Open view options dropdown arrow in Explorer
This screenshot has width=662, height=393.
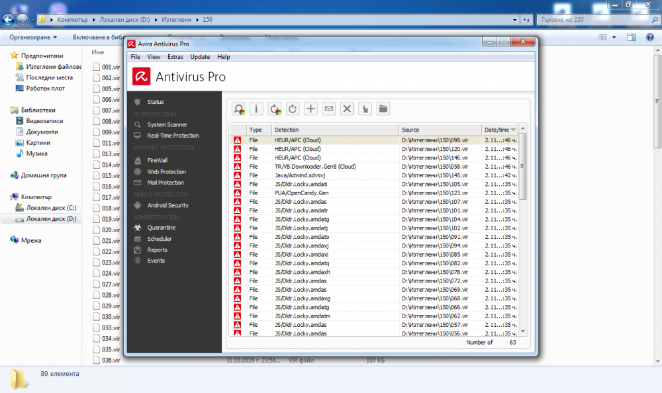click(x=614, y=37)
